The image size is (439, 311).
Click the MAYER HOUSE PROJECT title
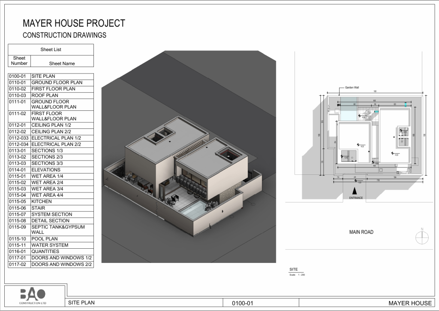[x=74, y=23]
